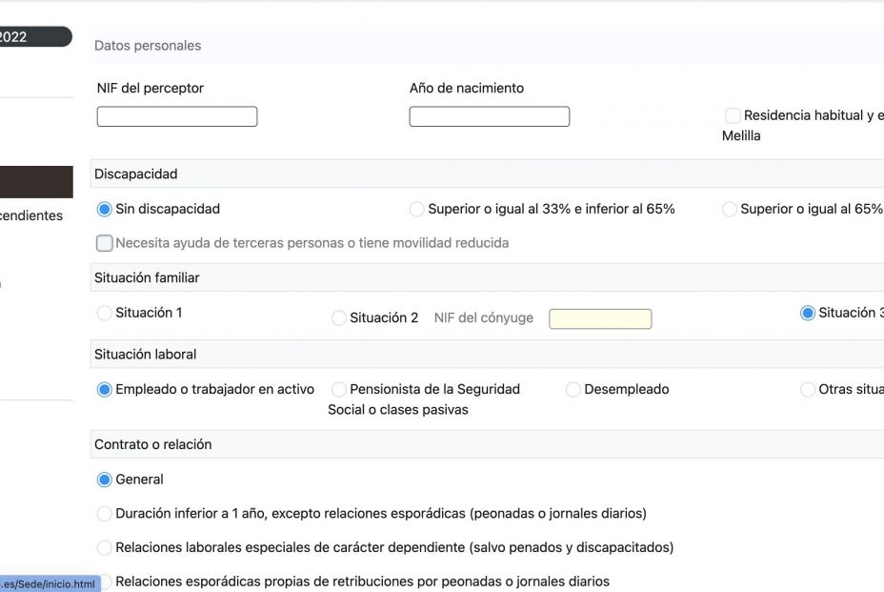Image resolution: width=884 pixels, height=592 pixels.
Task: Open the Descendientes sidebar section
Action: click(x=31, y=215)
